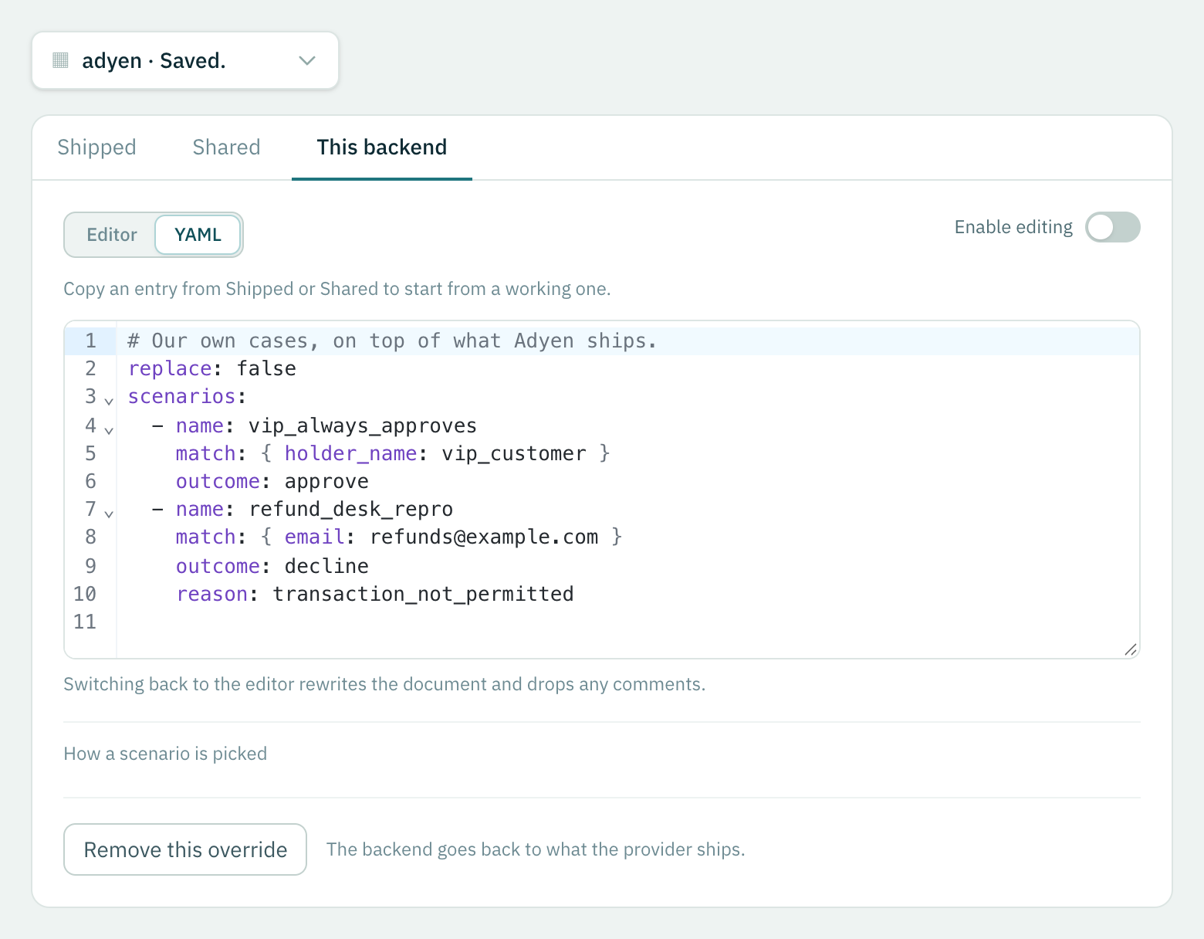1204x939 pixels.
Task: Select the This backend tab
Action: 382,147
